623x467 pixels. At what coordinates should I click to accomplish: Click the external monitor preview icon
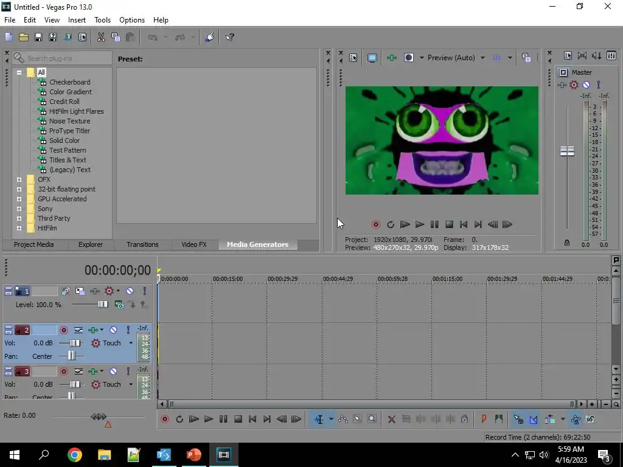[x=372, y=58]
